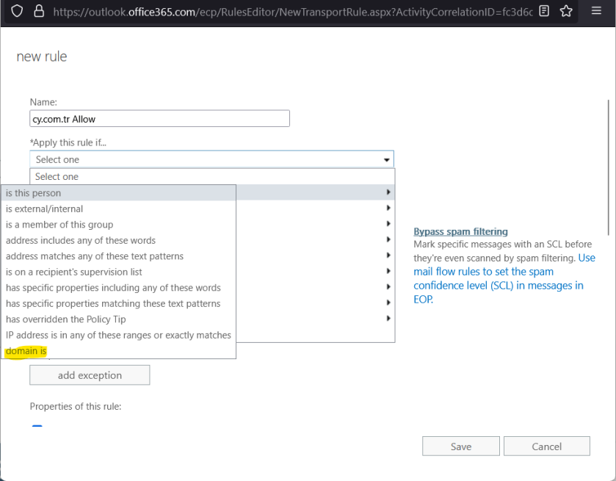Select 'domain is' condition
The width and height of the screenshot is (616, 481).
point(26,352)
